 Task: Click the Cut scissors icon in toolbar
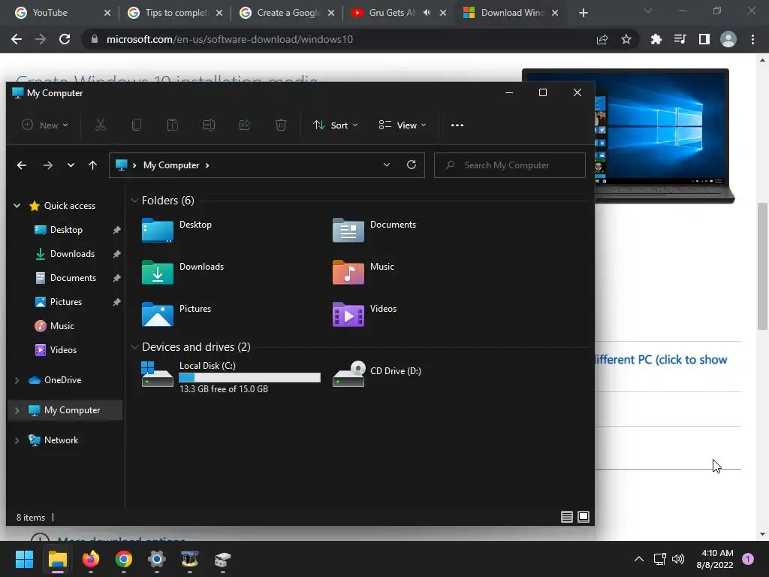pos(101,125)
